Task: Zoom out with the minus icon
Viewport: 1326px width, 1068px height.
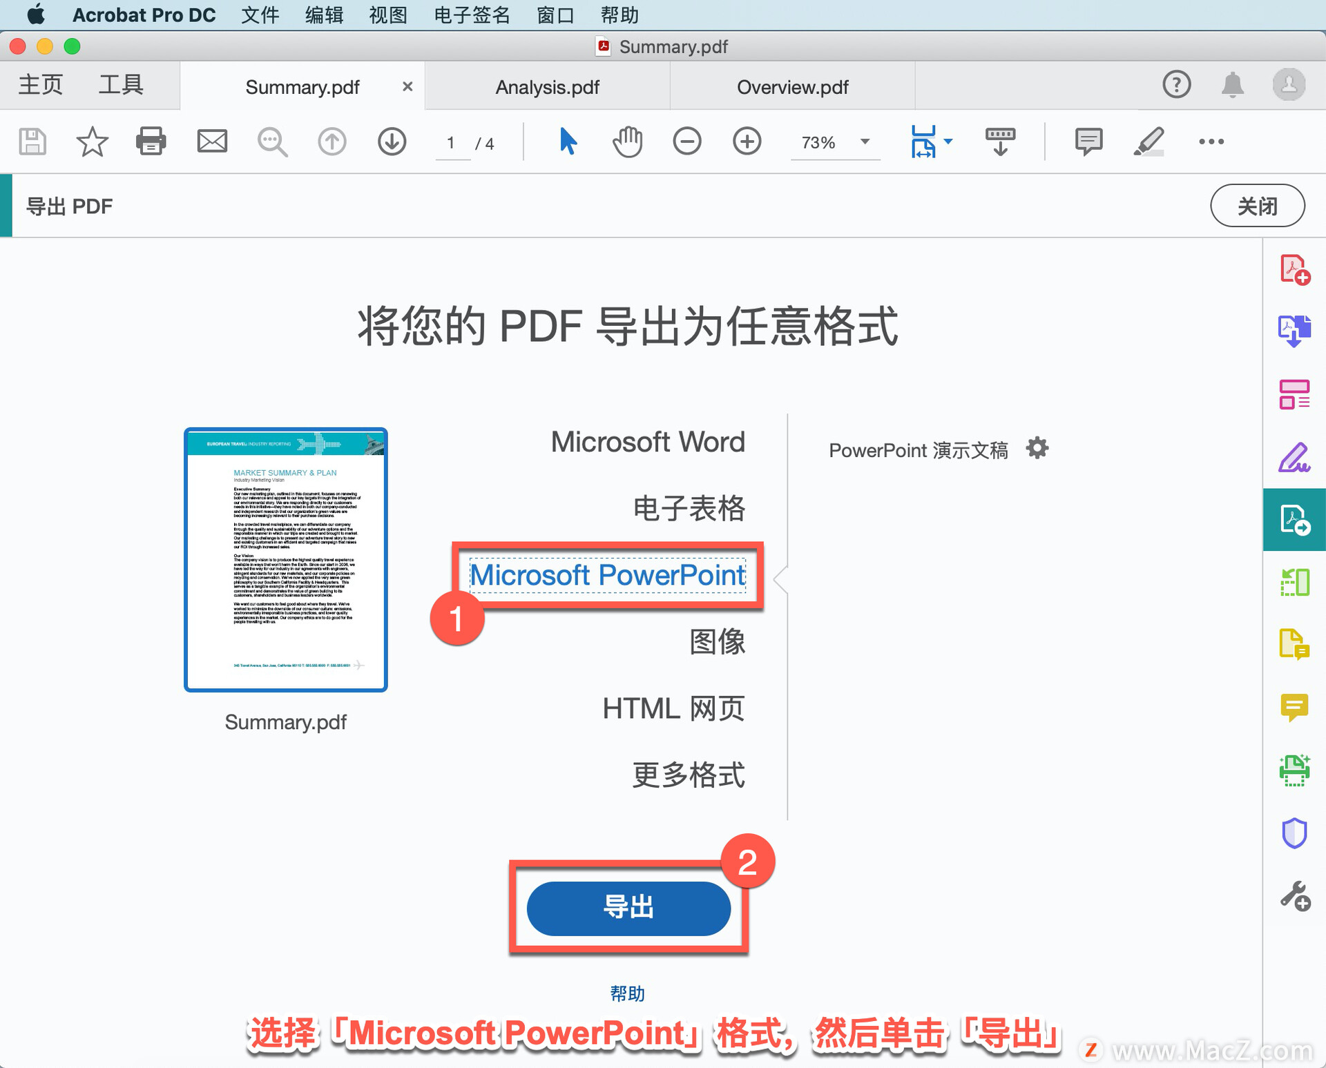Action: (x=687, y=142)
